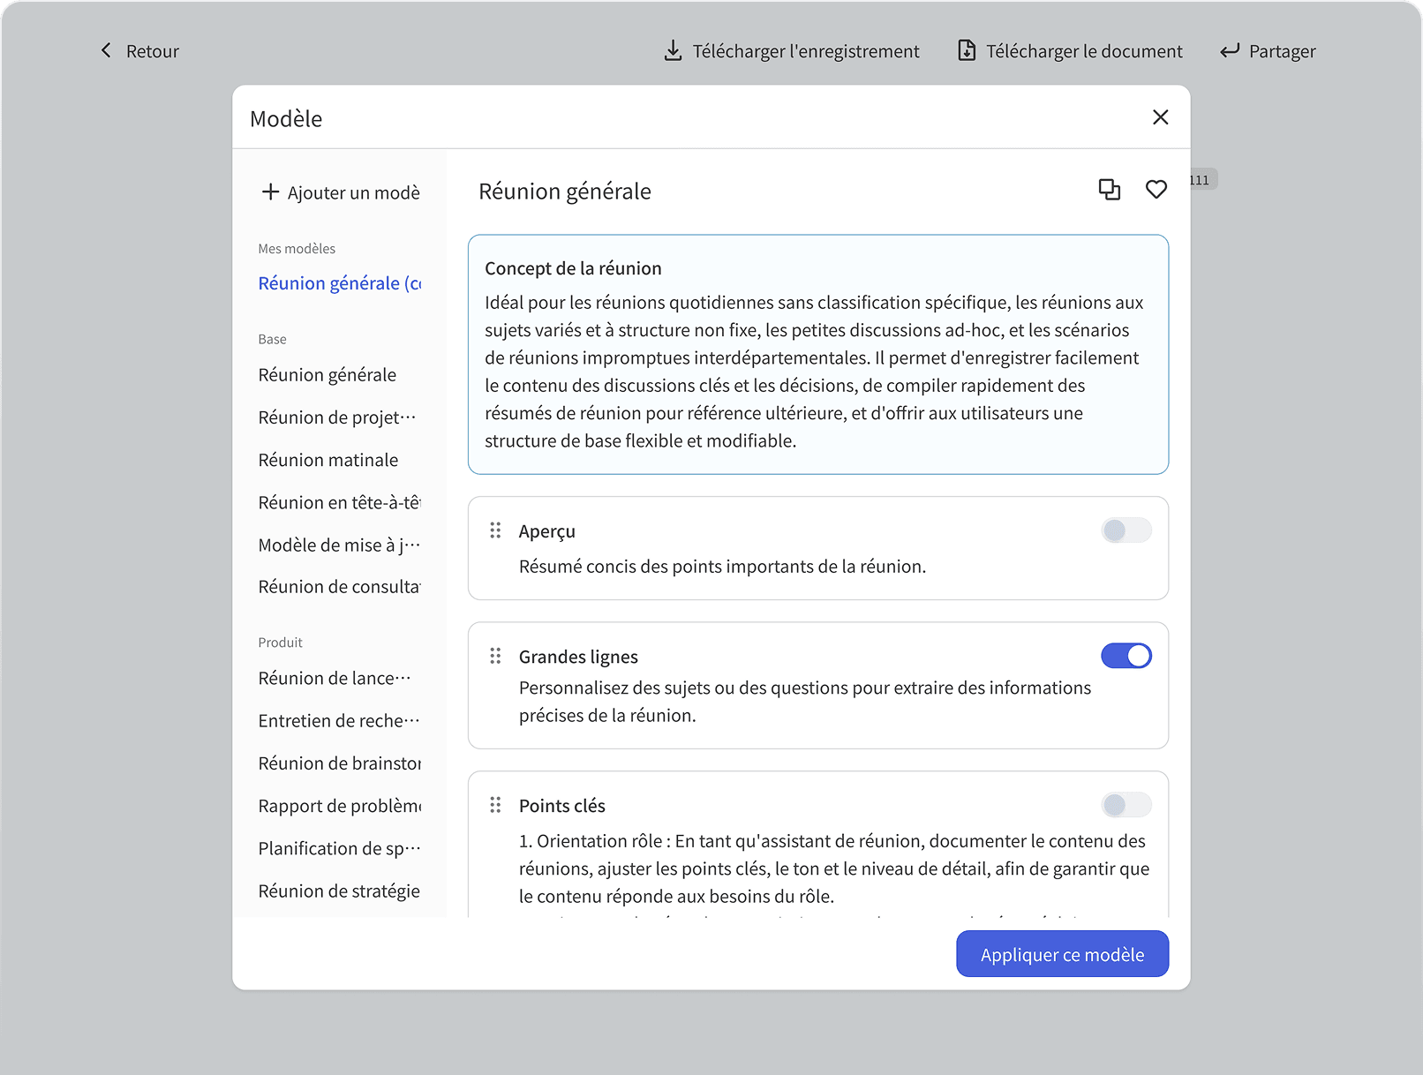Enable the Points clés toggle
Screen dimensions: 1423x1075
1126,805
